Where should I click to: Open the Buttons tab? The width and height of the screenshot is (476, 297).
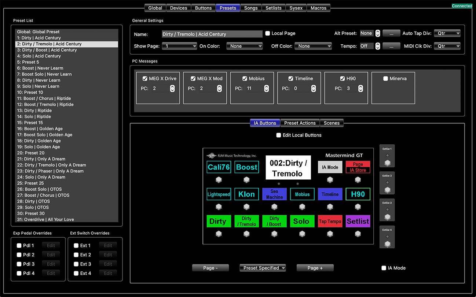click(203, 8)
